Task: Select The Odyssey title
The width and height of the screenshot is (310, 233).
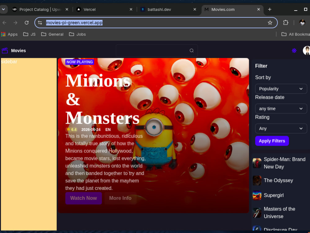Action: point(278,180)
